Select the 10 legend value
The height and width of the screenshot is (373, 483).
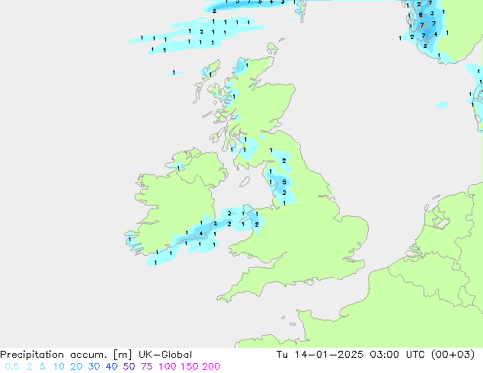(x=59, y=367)
